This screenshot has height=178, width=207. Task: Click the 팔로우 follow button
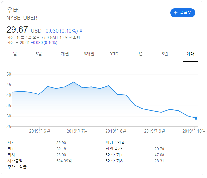[183, 13]
